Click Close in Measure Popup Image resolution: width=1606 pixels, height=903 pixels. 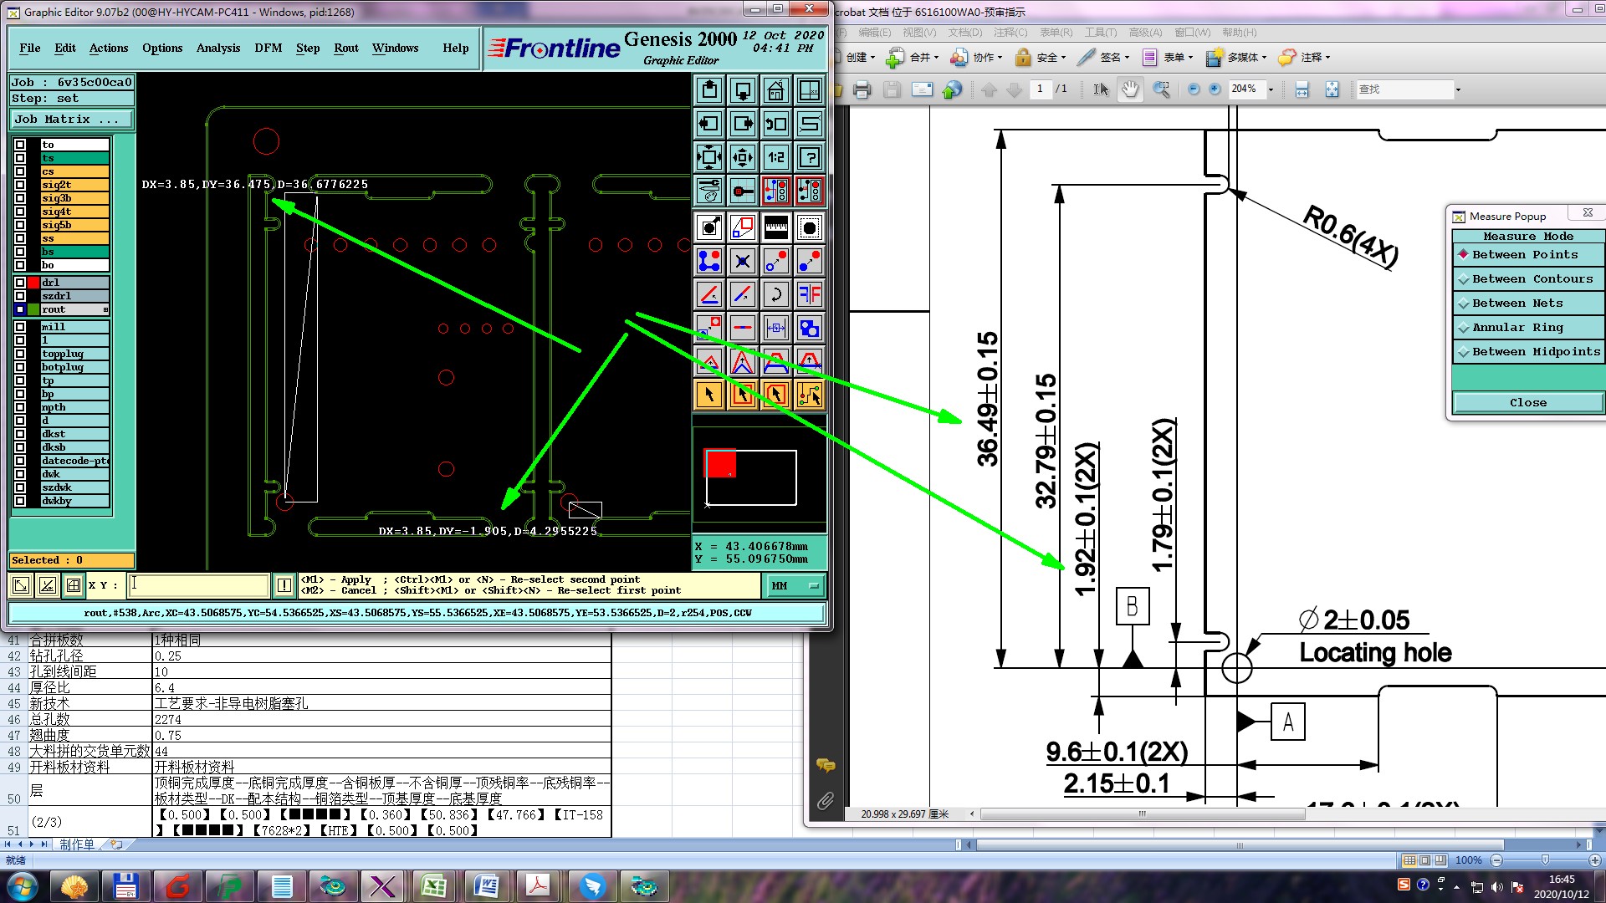(x=1527, y=402)
